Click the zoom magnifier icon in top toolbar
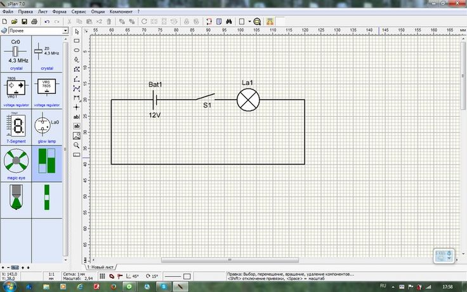 click(258, 22)
